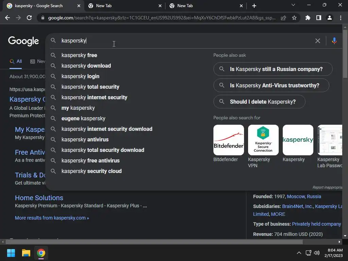Bookmark this page with the star icon

pyautogui.click(x=294, y=18)
